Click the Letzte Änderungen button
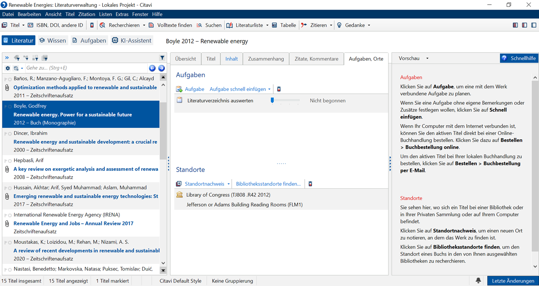 click(513, 281)
